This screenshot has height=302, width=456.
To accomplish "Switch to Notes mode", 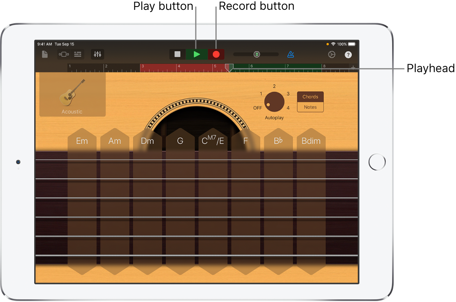I will pos(310,107).
